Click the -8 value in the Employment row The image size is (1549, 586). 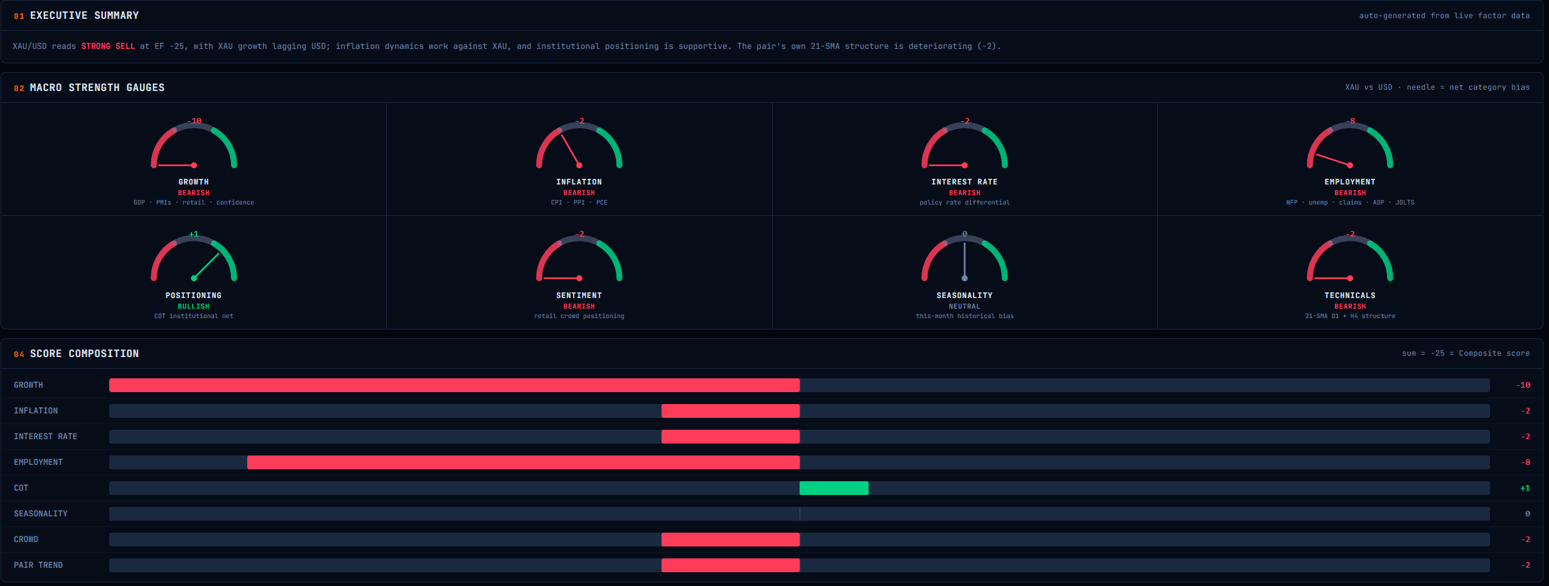coord(1525,462)
